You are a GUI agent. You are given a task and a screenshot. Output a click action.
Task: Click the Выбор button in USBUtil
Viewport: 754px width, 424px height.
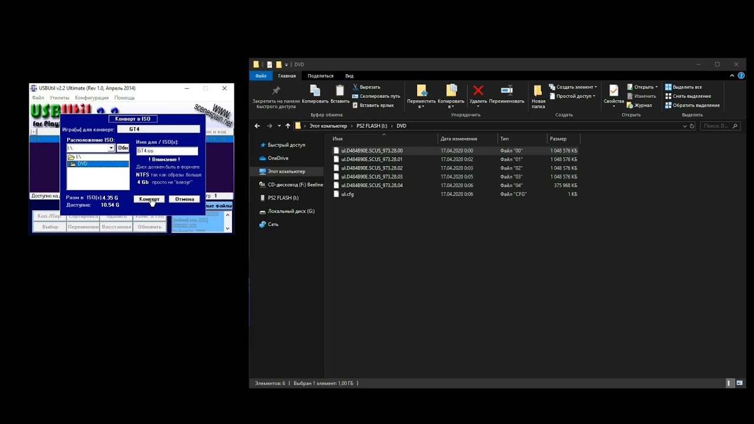click(x=50, y=227)
